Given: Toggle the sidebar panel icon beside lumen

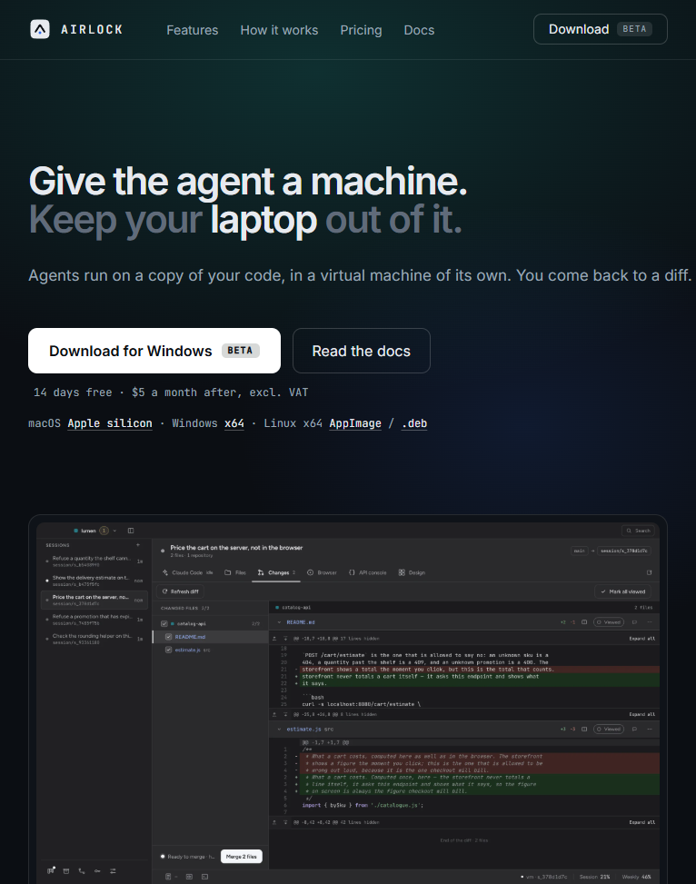Looking at the screenshot, I should (131, 531).
